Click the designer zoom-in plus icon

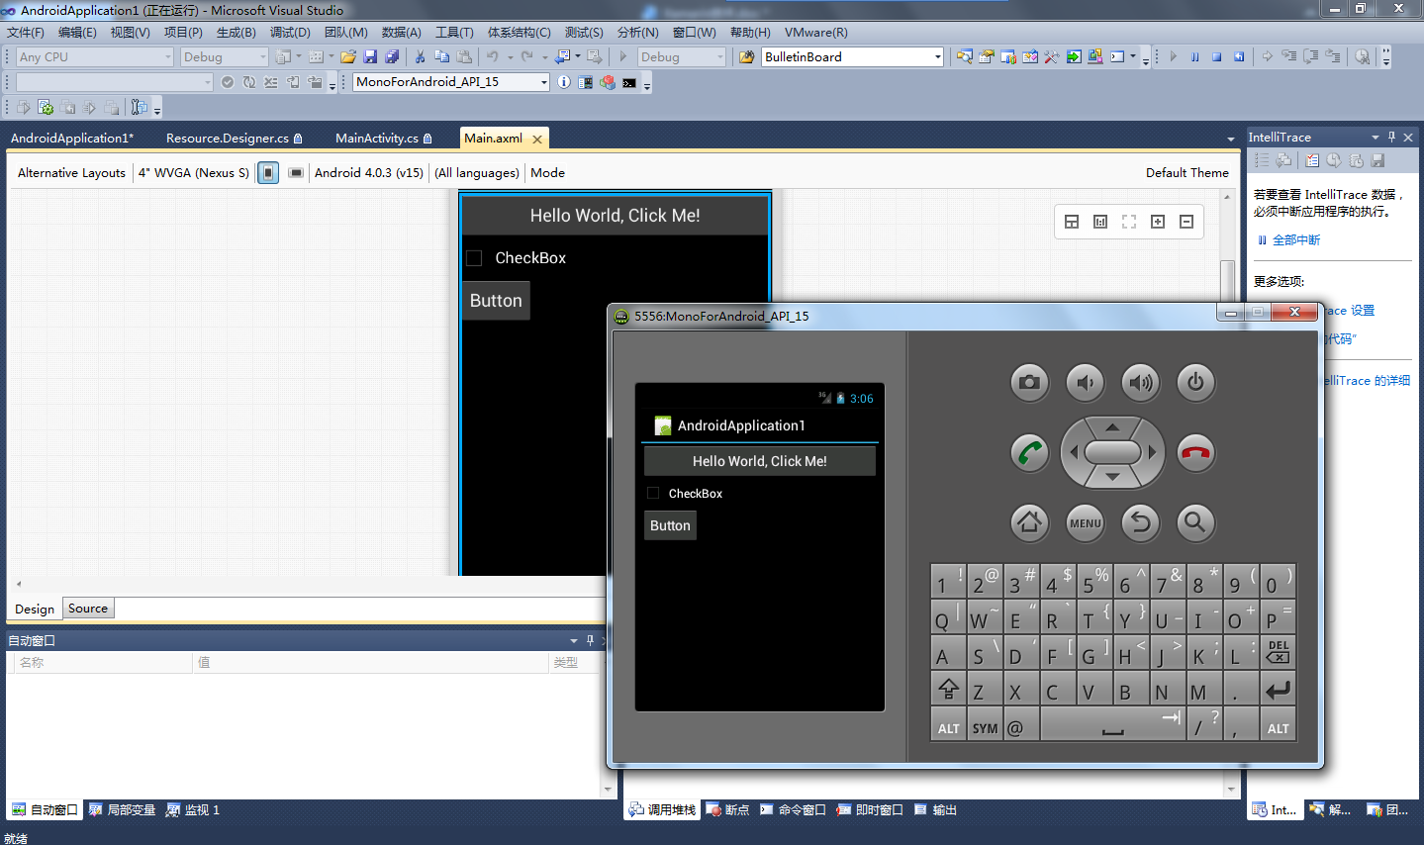(x=1158, y=222)
